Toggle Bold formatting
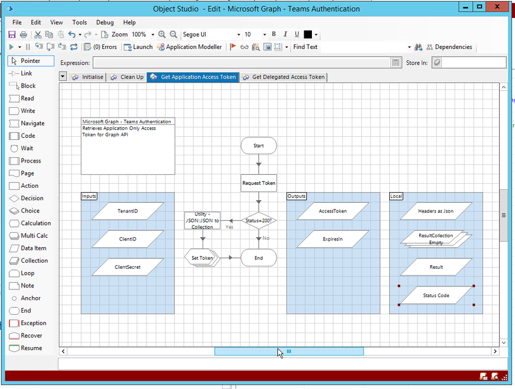Screen dimensions: 515x389 [274, 34]
